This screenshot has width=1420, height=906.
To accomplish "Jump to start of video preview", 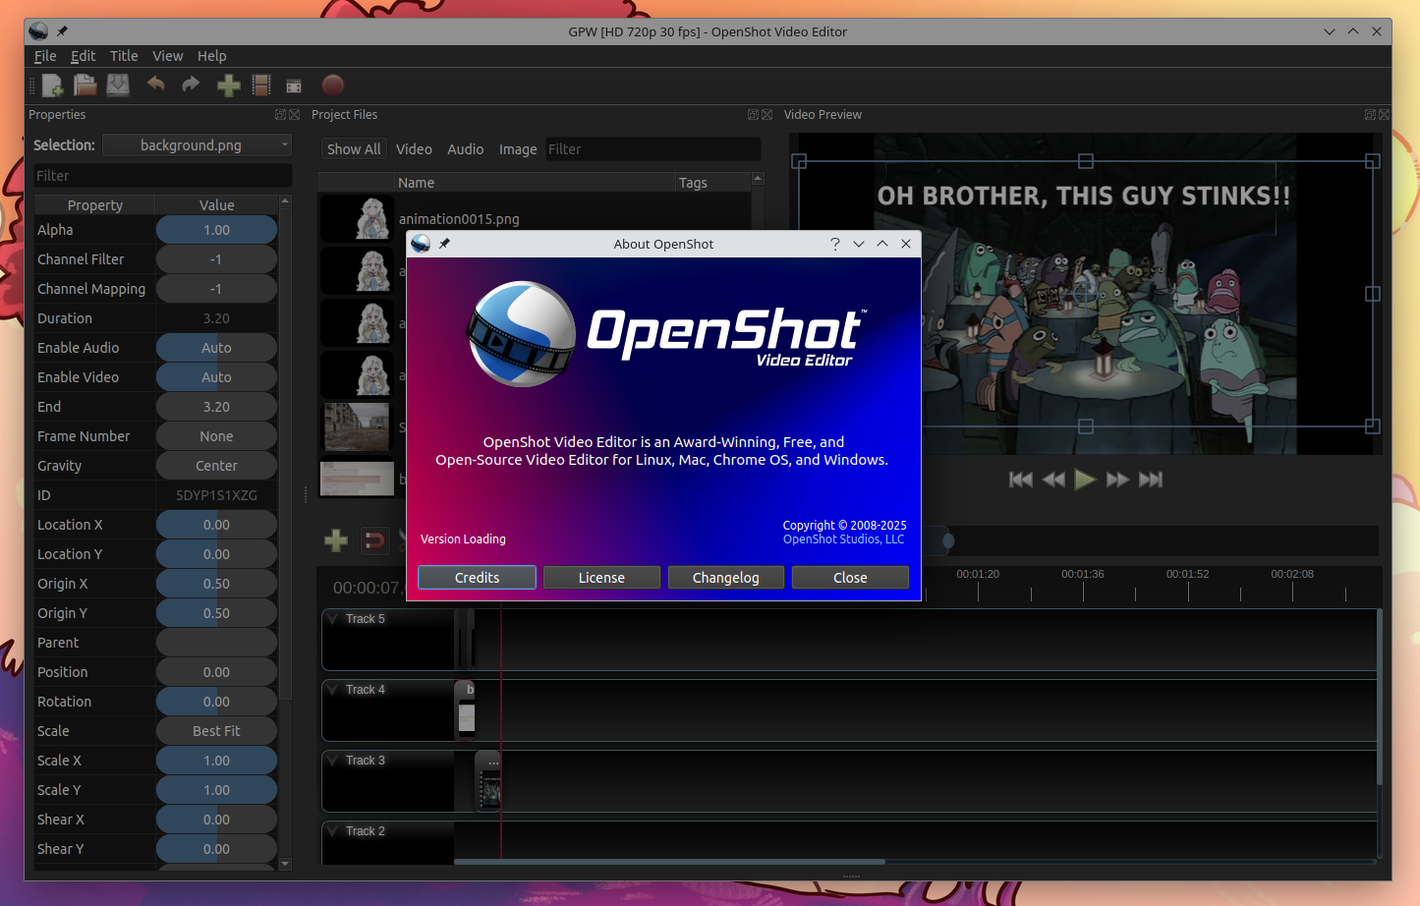I will (x=1021, y=480).
